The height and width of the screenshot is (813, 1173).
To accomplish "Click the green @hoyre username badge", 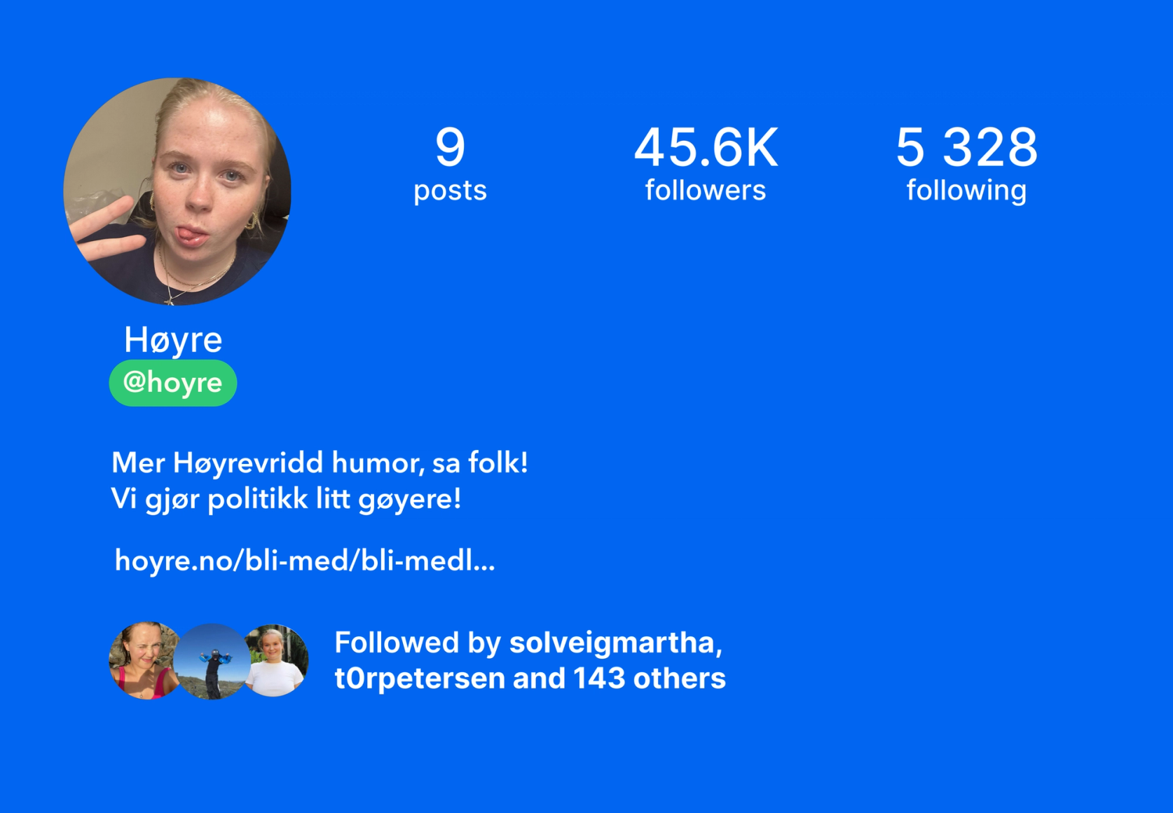I will click(172, 383).
